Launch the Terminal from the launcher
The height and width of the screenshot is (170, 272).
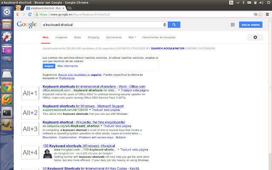click(7, 112)
